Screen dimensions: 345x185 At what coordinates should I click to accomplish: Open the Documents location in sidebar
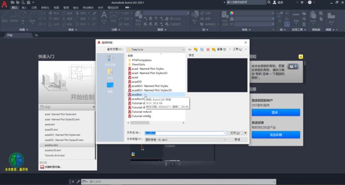pyautogui.click(x=110, y=74)
